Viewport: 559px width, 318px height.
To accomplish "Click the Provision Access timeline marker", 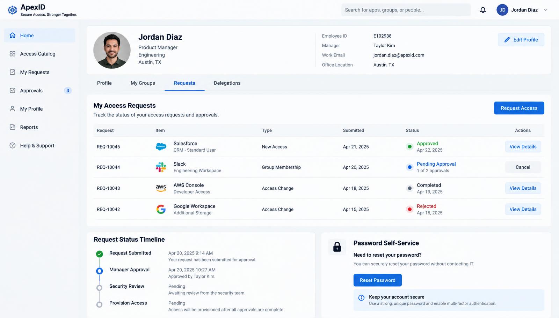I will pyautogui.click(x=100, y=304).
